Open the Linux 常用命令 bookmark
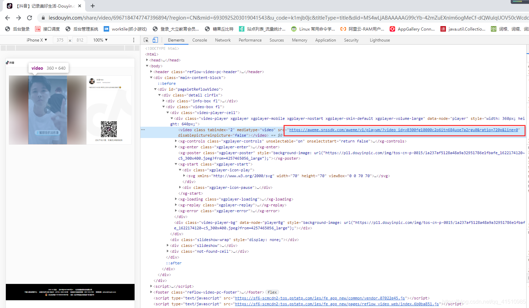The image size is (529, 308). [313, 29]
